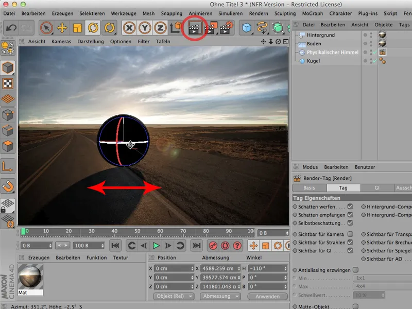Select Texture mode checkerboard icon

coord(8,83)
